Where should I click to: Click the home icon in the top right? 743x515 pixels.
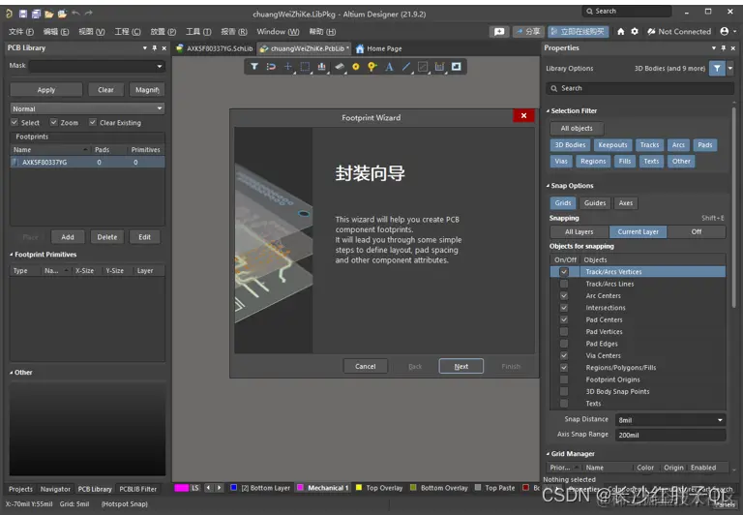click(x=621, y=31)
